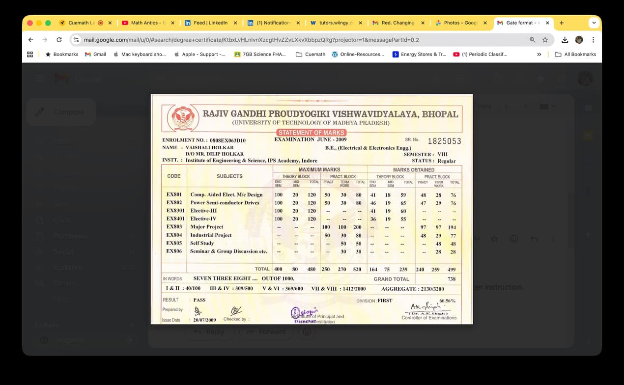
Task: Expand the bookmarks overflow chevron
Action: [x=539, y=54]
